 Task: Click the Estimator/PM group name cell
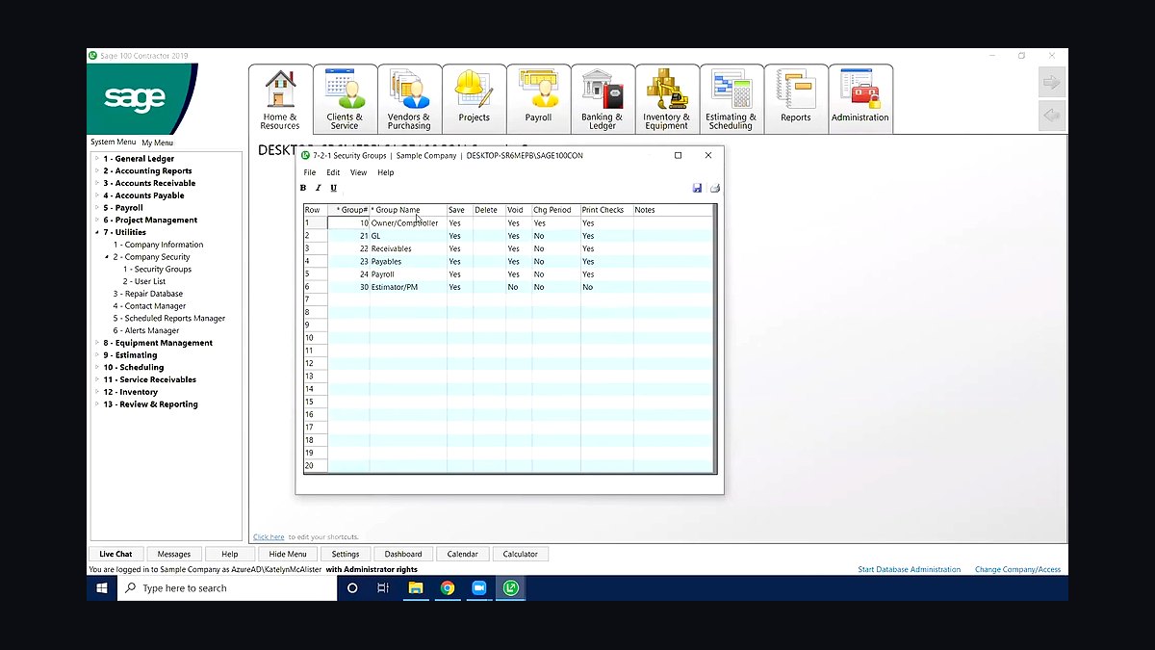pos(408,287)
